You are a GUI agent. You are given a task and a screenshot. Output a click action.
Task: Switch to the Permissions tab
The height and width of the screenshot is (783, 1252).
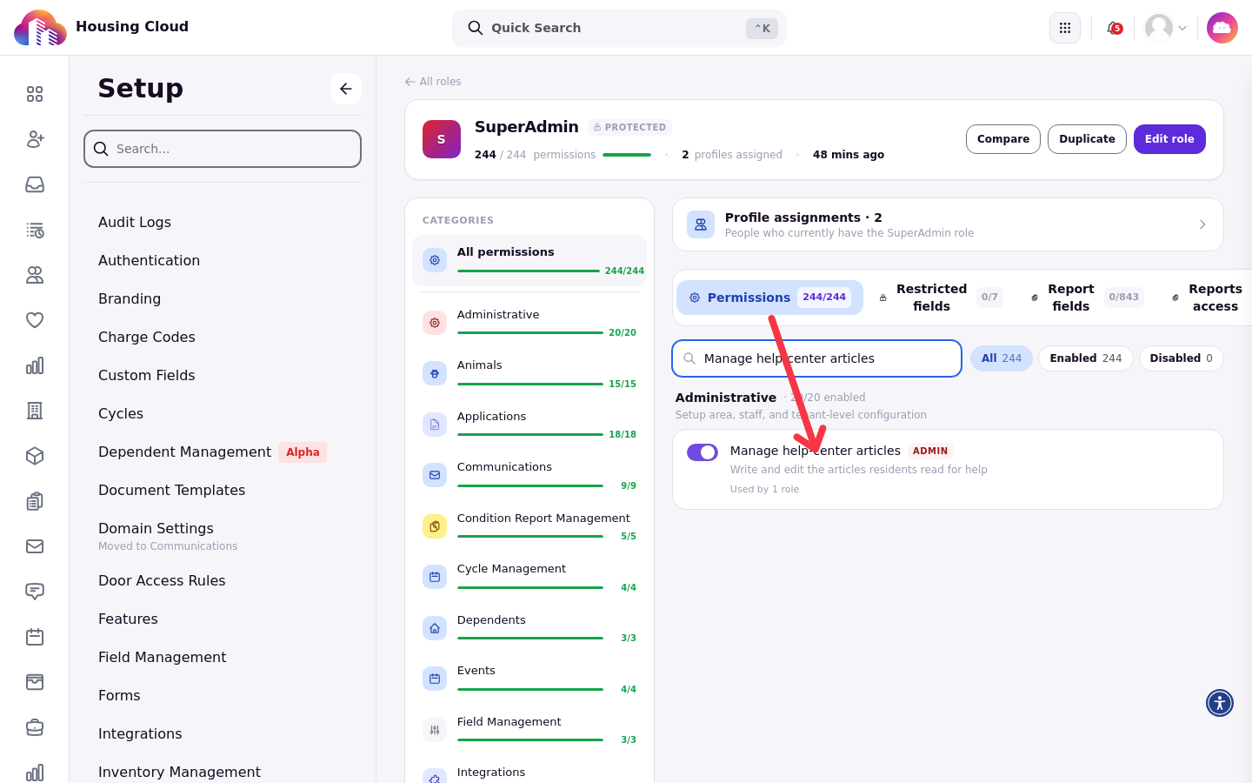pyautogui.click(x=769, y=298)
